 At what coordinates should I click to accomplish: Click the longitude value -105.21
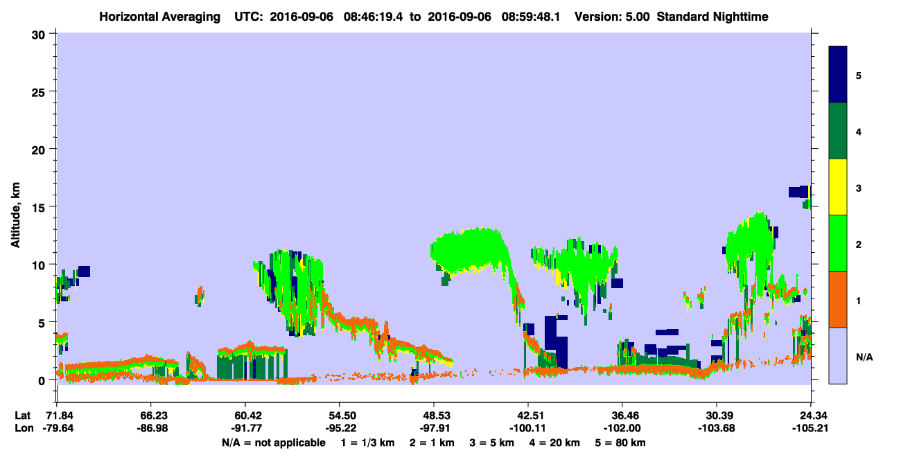[x=811, y=429]
